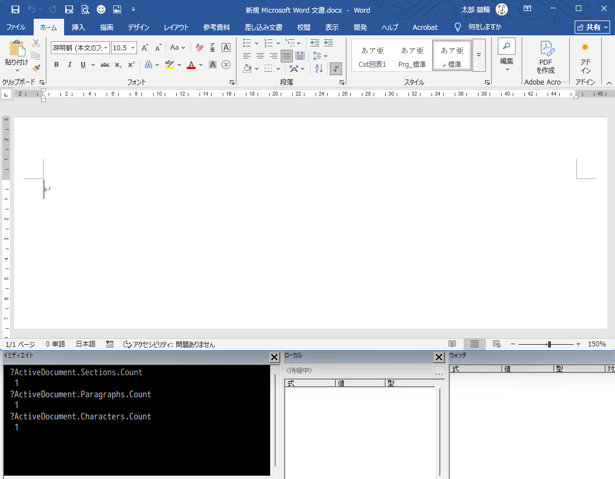This screenshot has height=479, width=615.
Task: Paste from clipboard with the 貼り付け button
Action: click(x=17, y=56)
